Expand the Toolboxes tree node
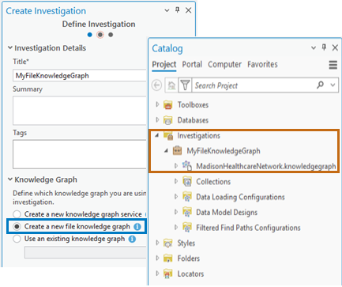342x287 pixels. coord(157,104)
